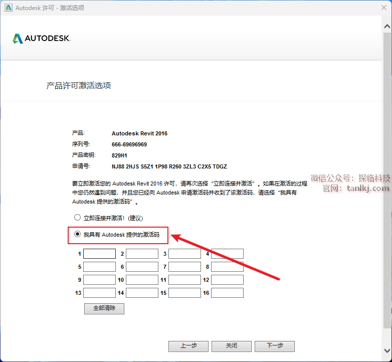This screenshot has height=362, width=392.
Task: Click activation code field 9
Action: (99, 280)
